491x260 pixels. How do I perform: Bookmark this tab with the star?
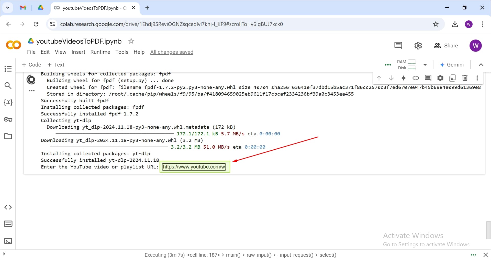coord(436,24)
